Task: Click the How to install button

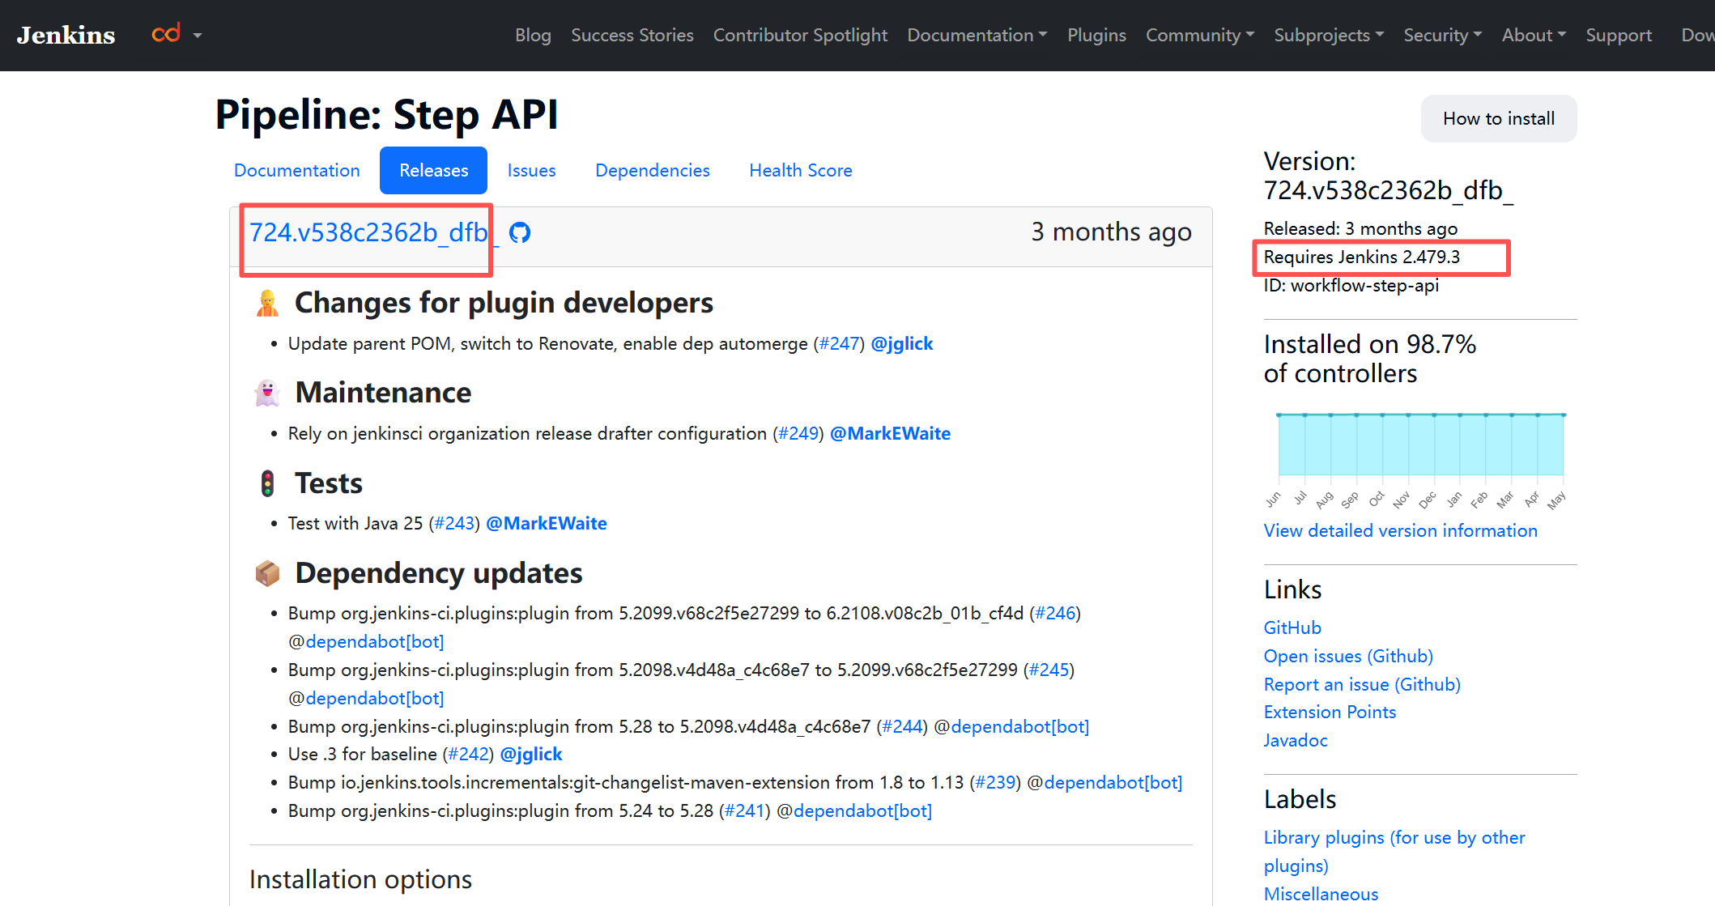Action: (x=1499, y=119)
